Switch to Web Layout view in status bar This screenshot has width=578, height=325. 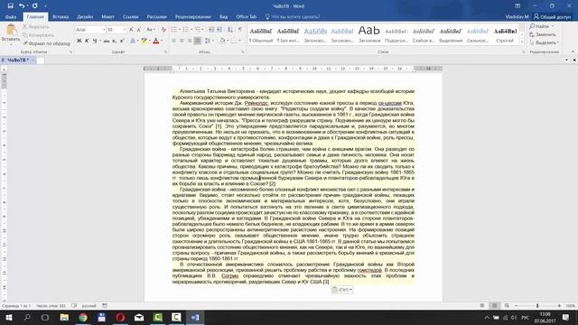(x=507, y=306)
